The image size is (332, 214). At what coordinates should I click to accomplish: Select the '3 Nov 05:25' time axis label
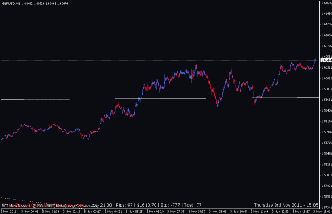(x=134, y=211)
